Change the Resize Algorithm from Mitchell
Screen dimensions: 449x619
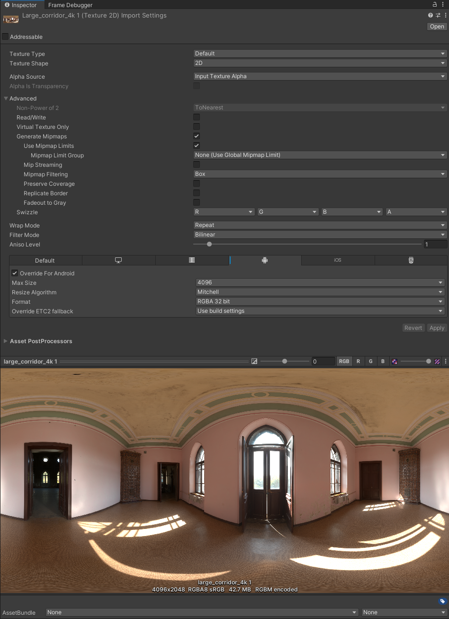coord(320,292)
